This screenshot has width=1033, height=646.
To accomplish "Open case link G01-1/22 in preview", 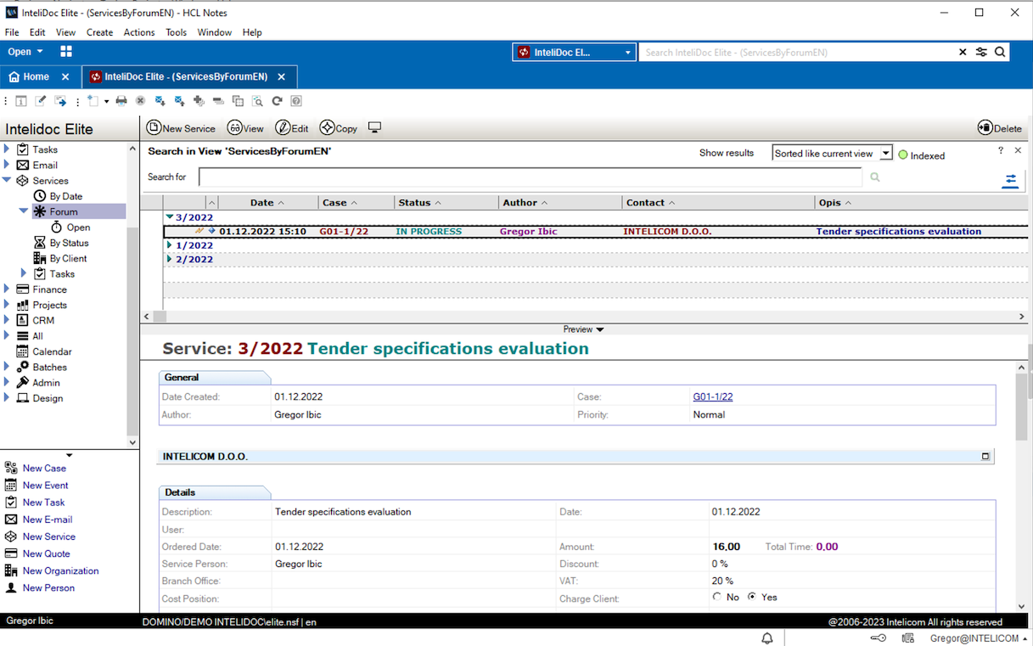I will [x=713, y=396].
